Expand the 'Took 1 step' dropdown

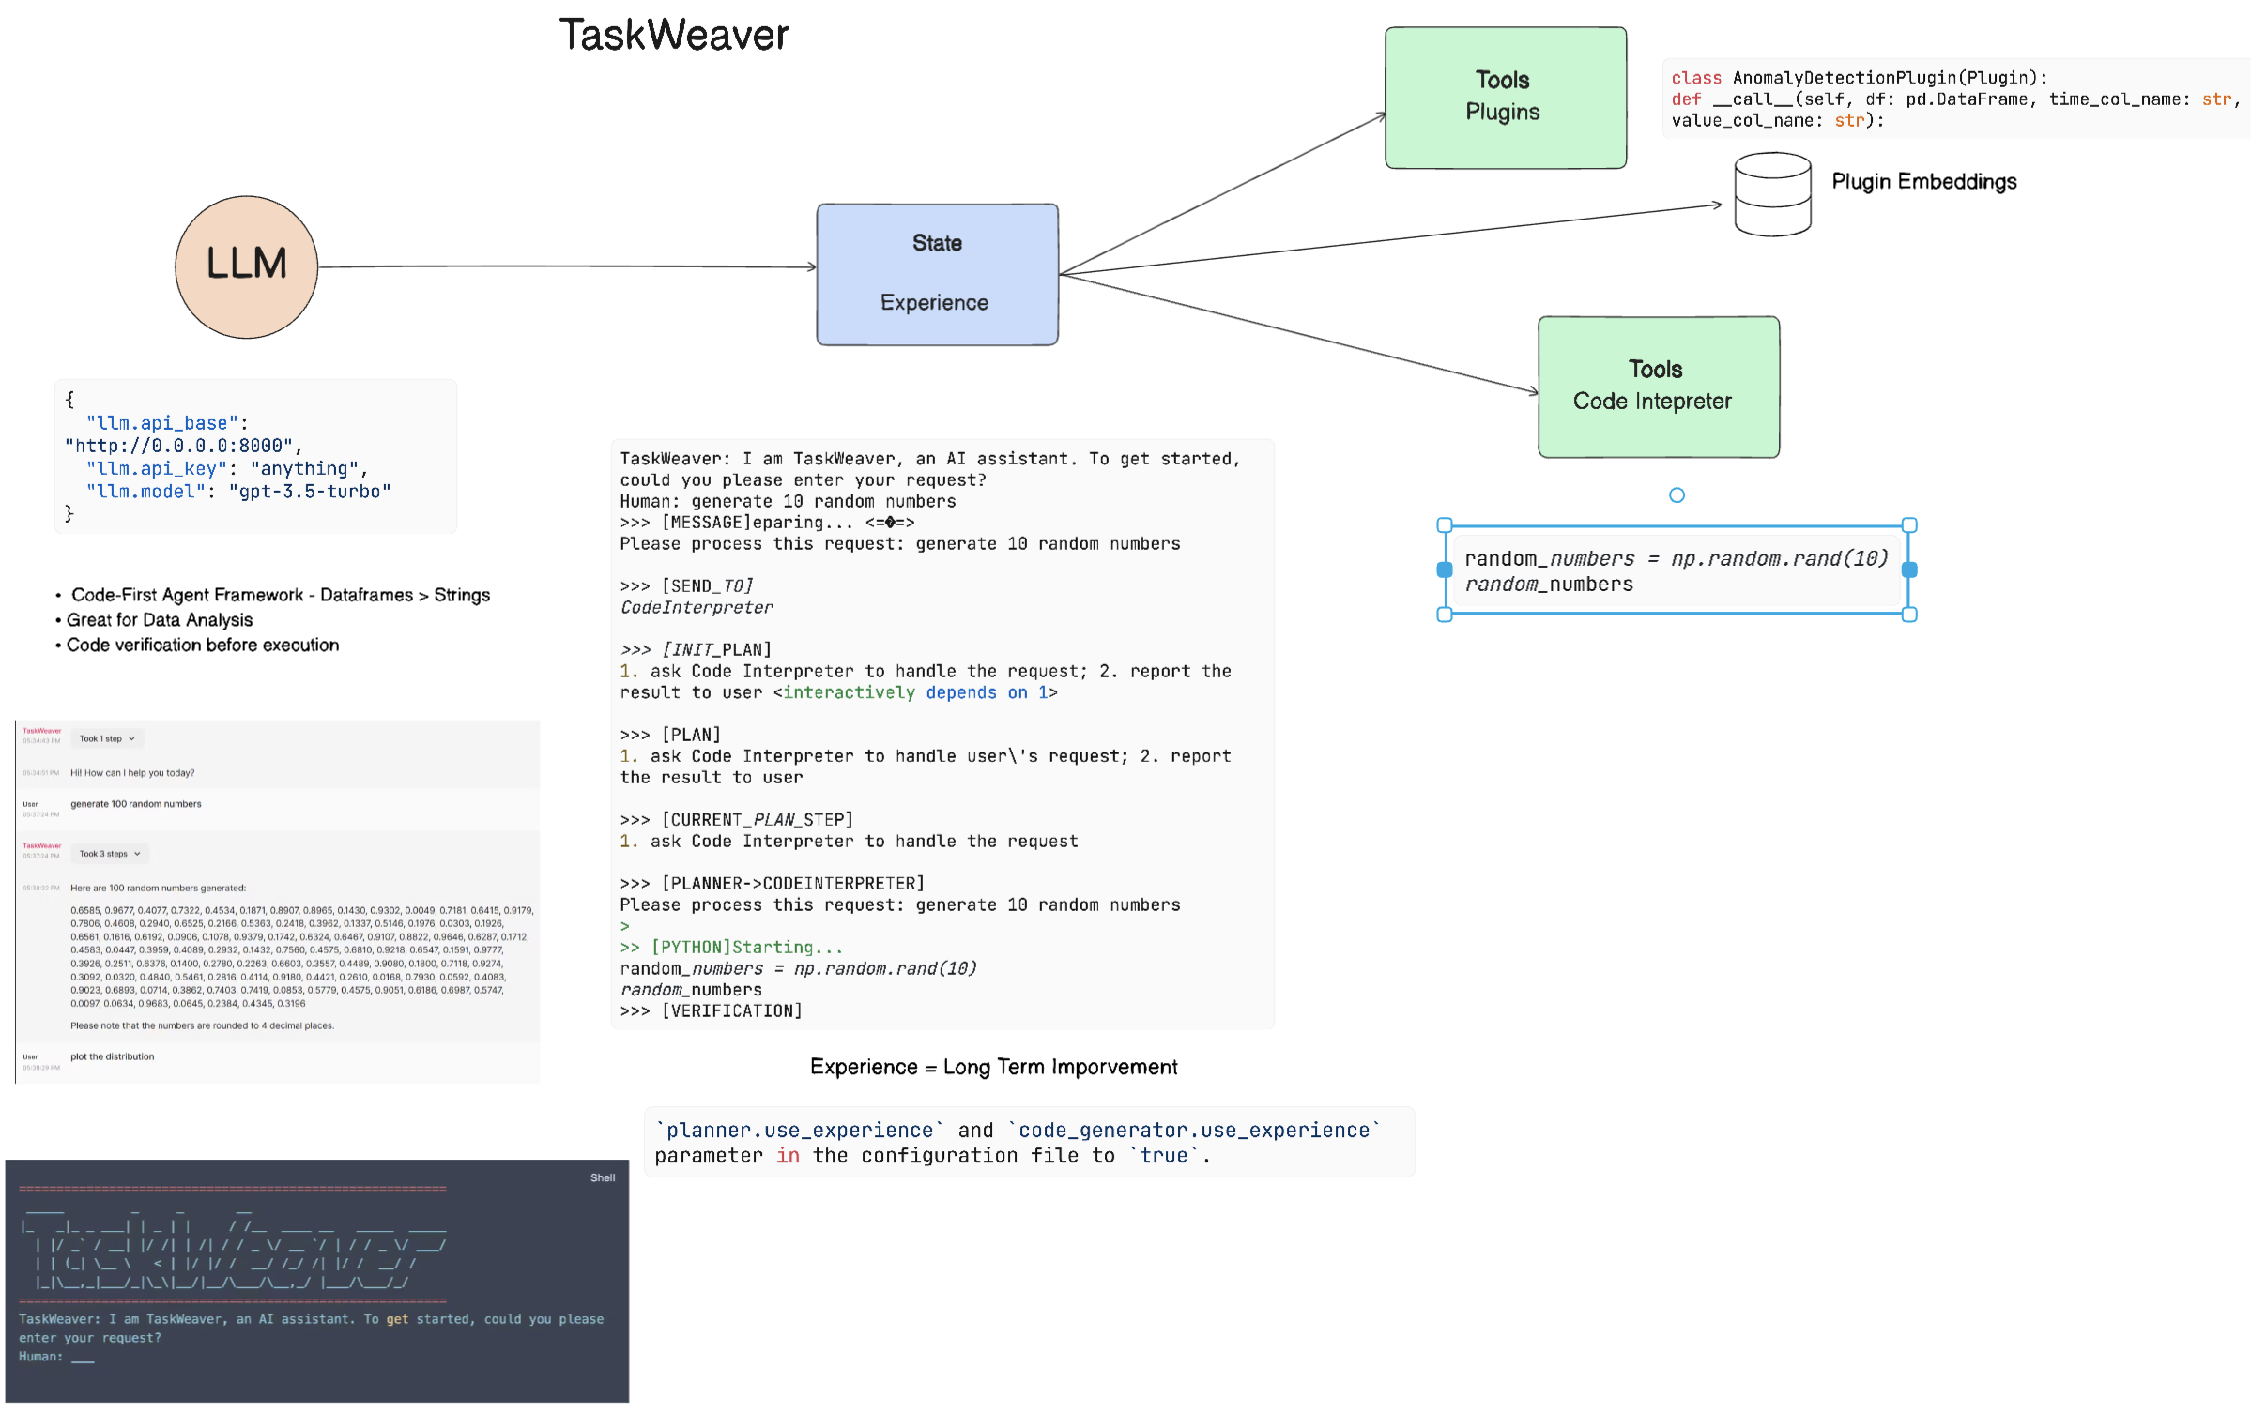click(107, 738)
